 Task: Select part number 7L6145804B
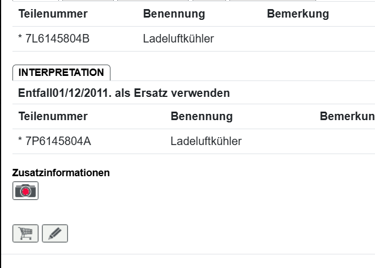(x=57, y=39)
